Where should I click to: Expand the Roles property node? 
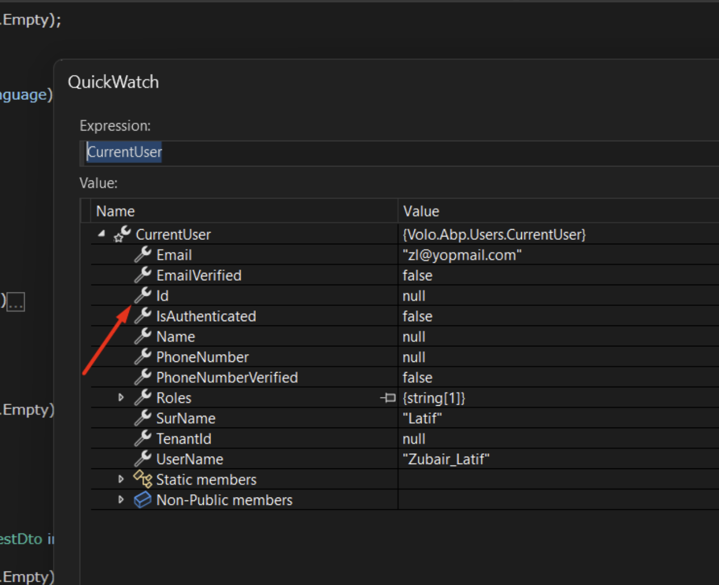(121, 398)
